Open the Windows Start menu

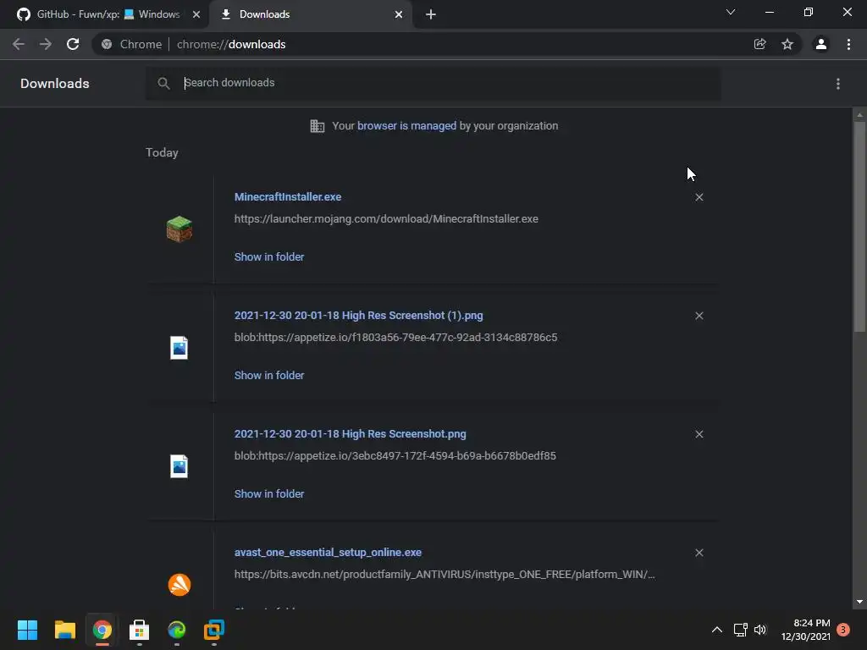pyautogui.click(x=27, y=630)
